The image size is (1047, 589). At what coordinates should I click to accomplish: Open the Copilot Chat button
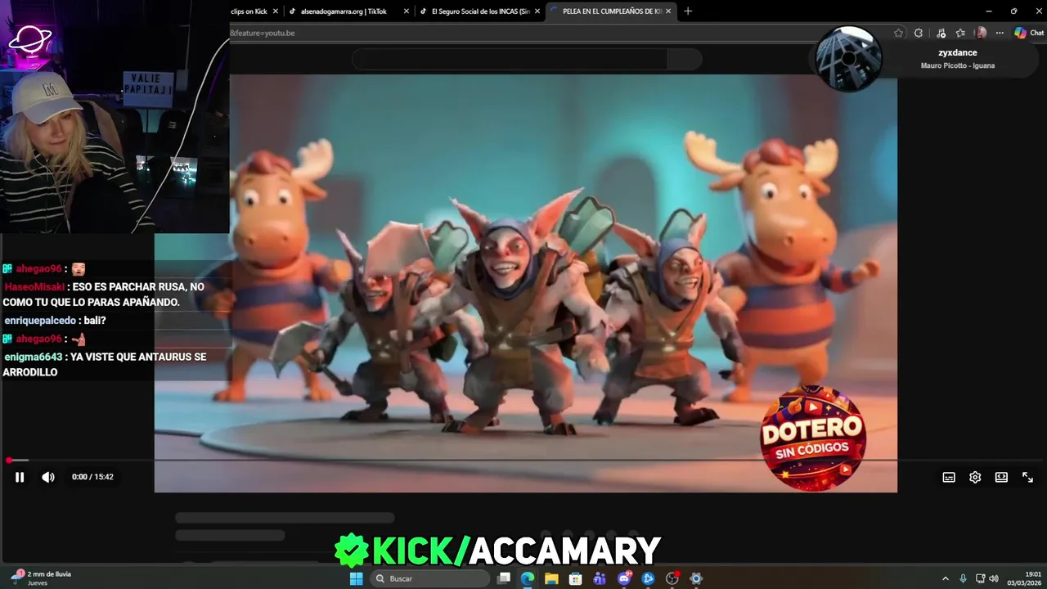1029,33
